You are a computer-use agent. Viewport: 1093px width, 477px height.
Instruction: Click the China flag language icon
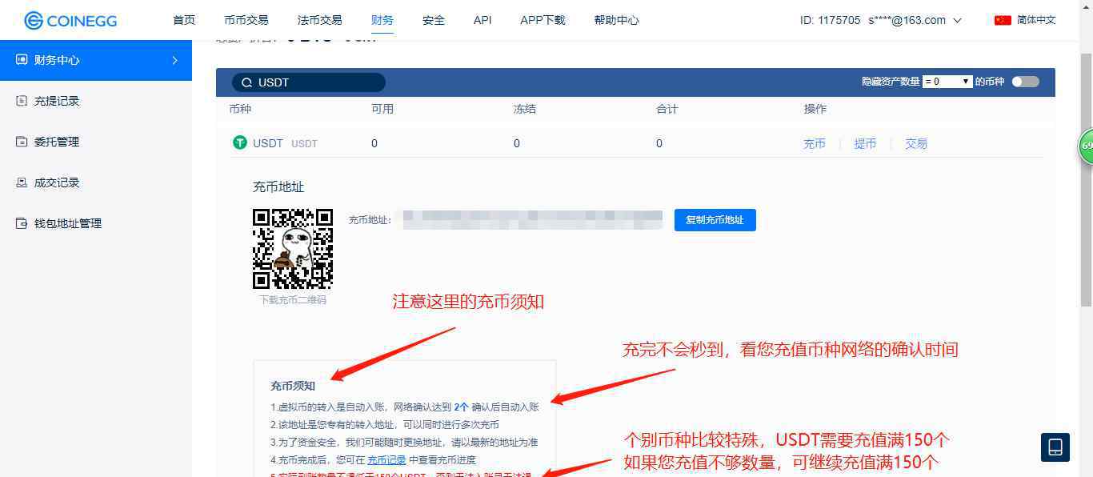pyautogui.click(x=1003, y=20)
